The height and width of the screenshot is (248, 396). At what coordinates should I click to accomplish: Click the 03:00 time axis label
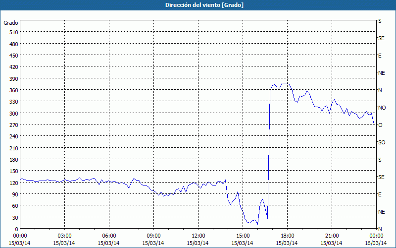click(64, 236)
